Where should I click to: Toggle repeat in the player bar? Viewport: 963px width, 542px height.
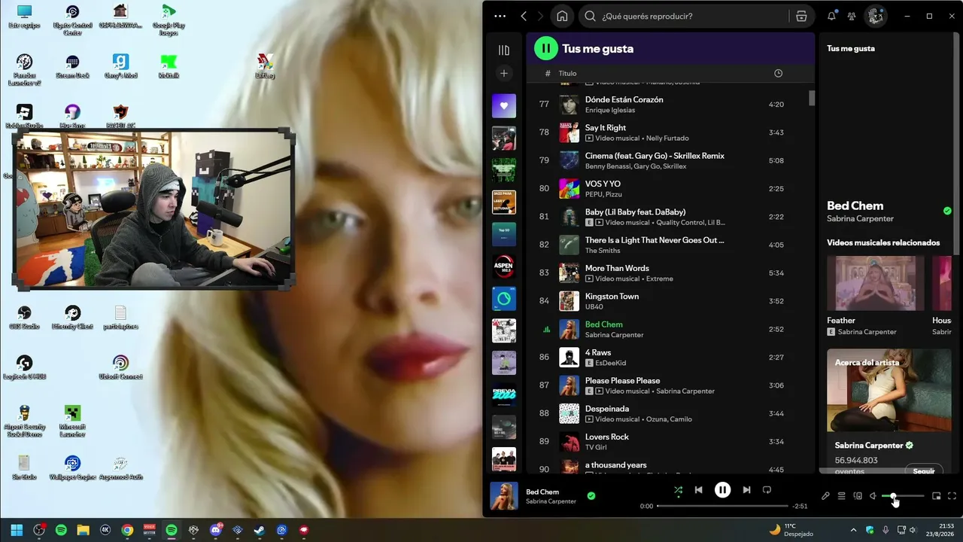pyautogui.click(x=767, y=490)
